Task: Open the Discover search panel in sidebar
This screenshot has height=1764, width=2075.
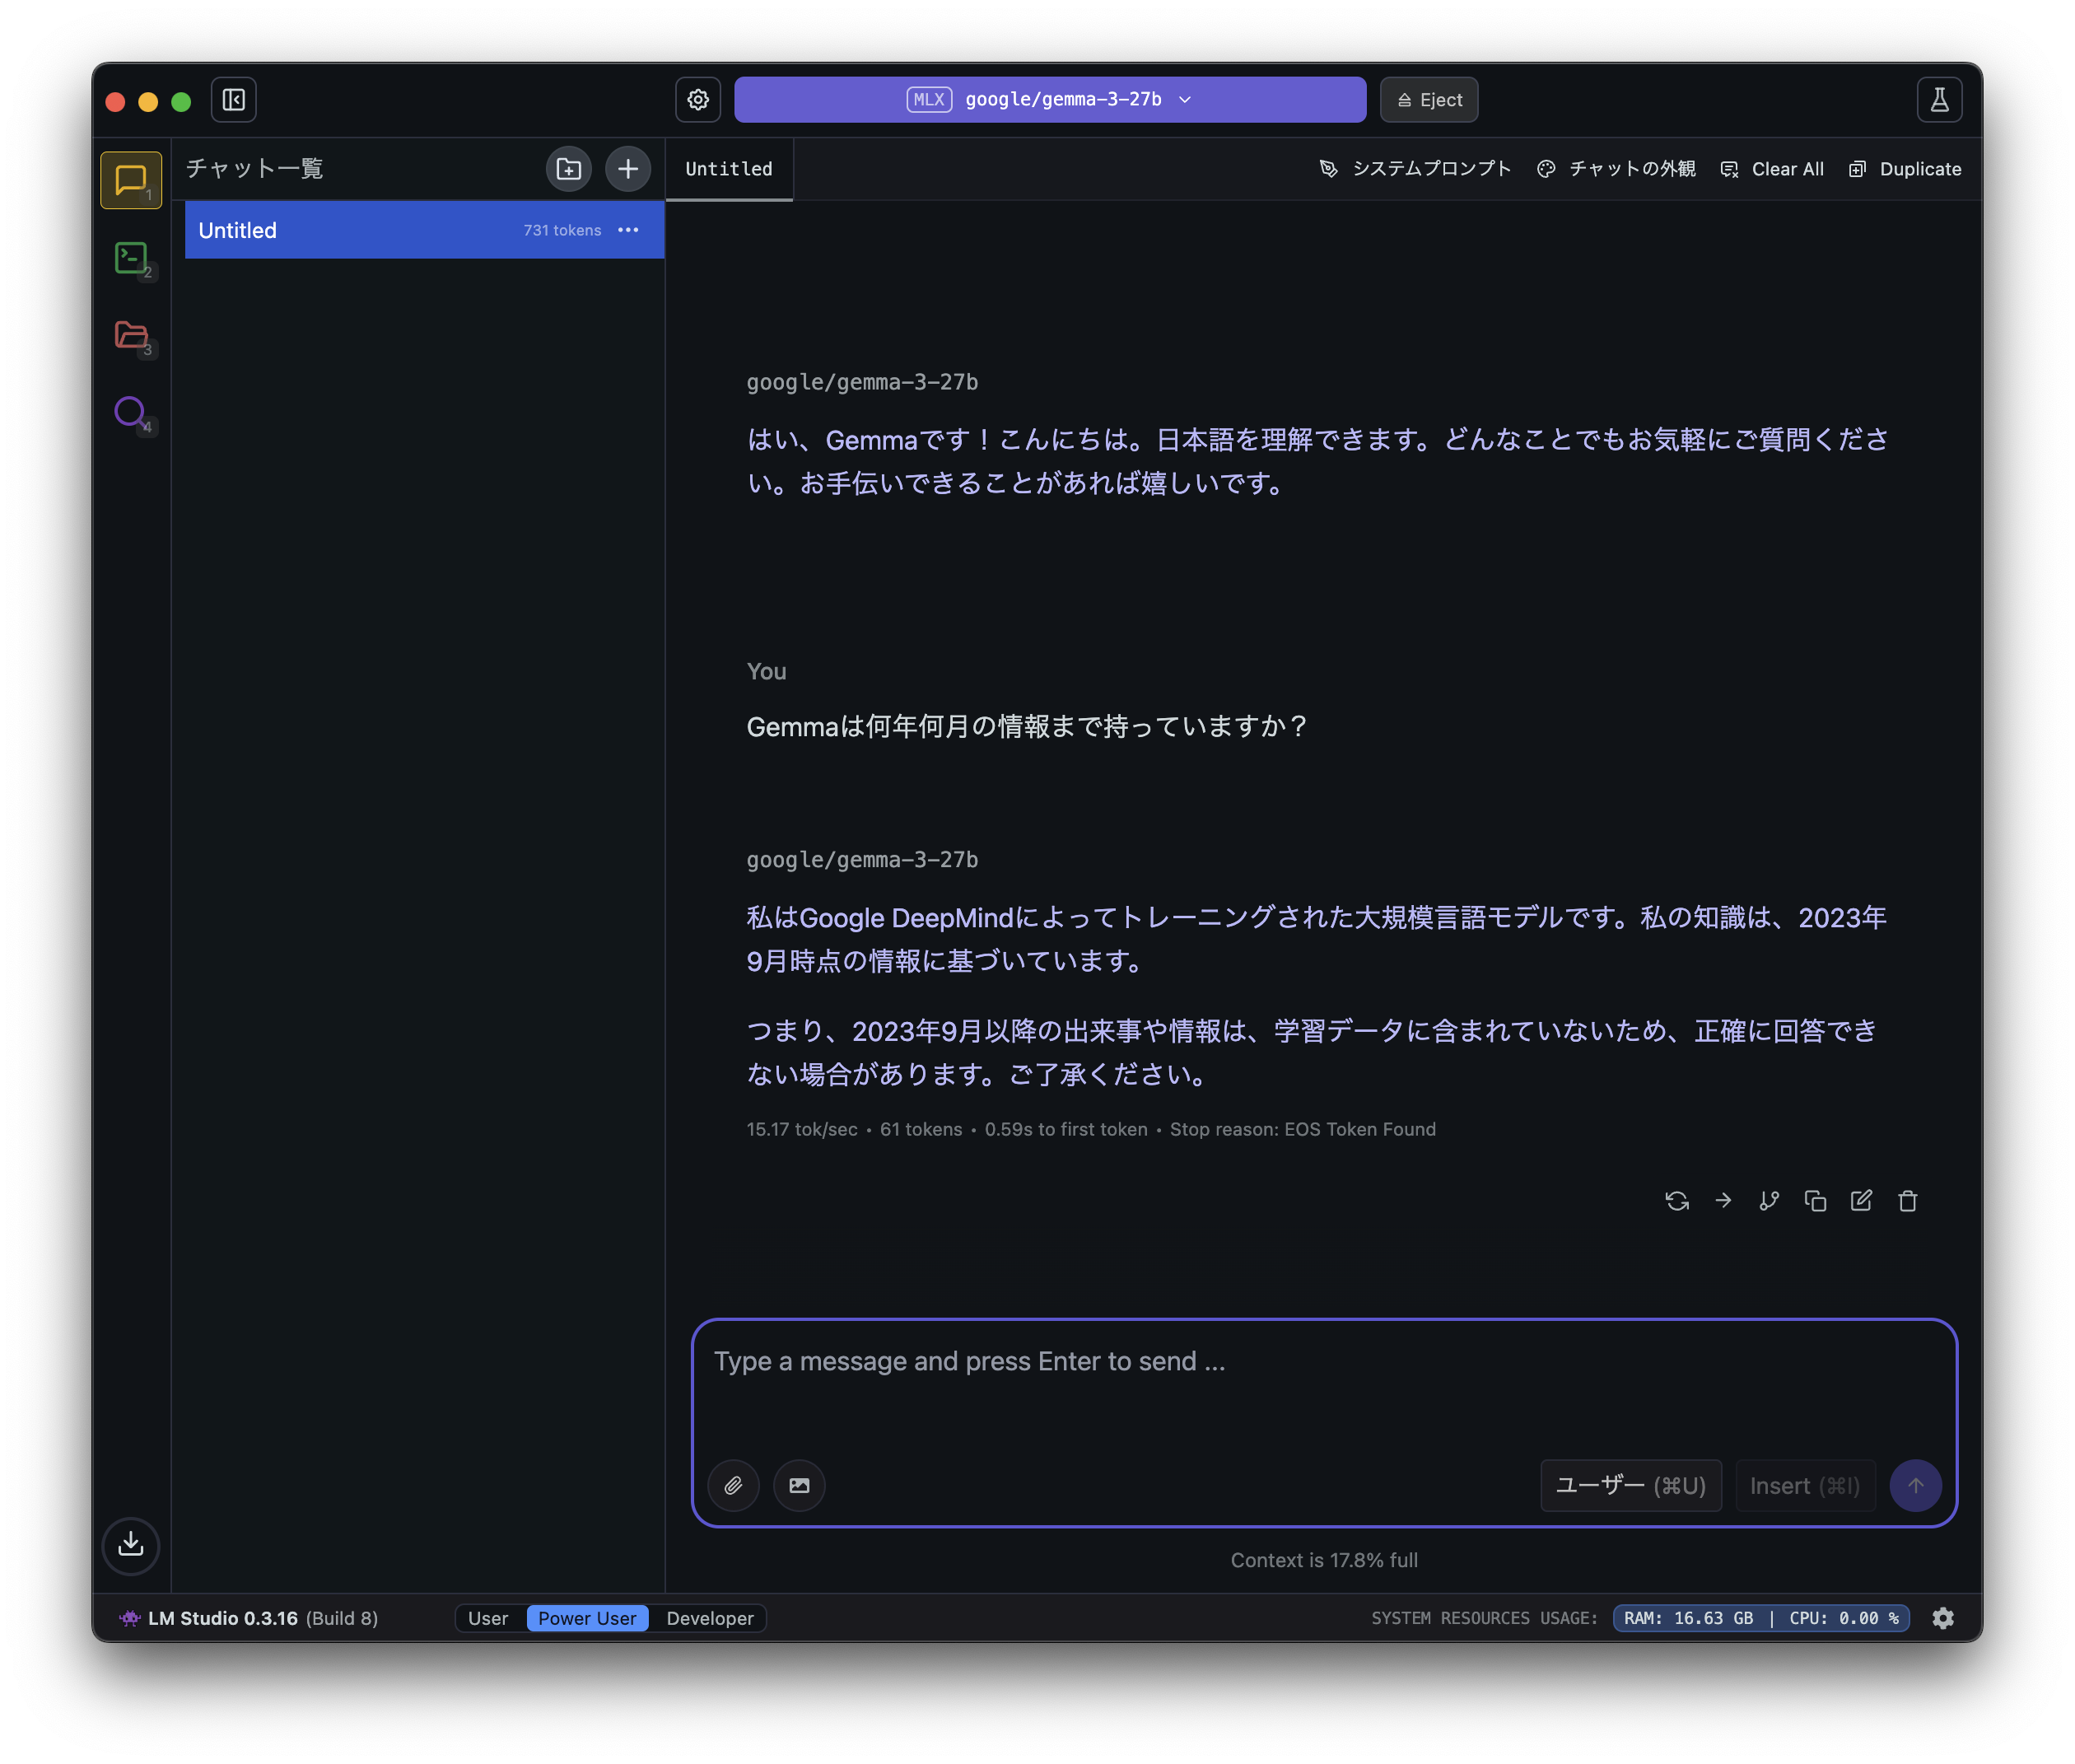Action: point(130,412)
